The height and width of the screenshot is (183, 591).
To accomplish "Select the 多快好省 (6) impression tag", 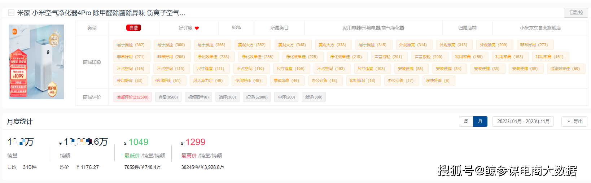I will coord(438,80).
